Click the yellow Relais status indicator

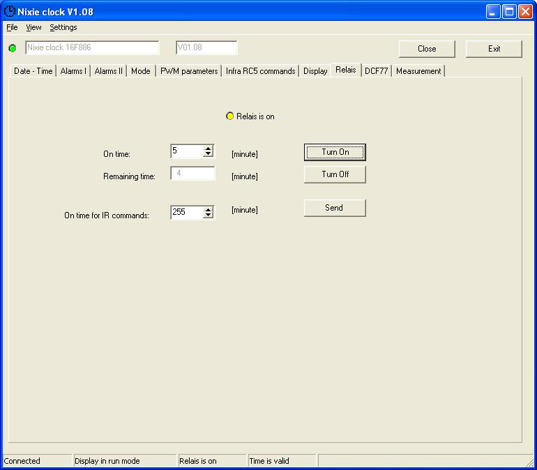coord(230,116)
